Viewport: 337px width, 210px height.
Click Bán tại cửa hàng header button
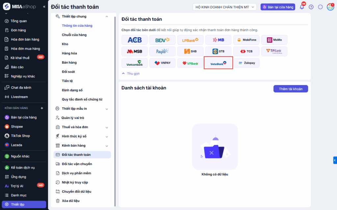pos(278,7)
